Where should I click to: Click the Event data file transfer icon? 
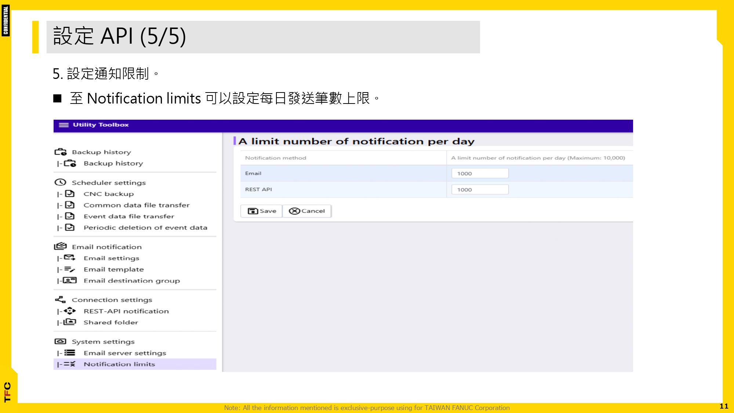(x=70, y=216)
